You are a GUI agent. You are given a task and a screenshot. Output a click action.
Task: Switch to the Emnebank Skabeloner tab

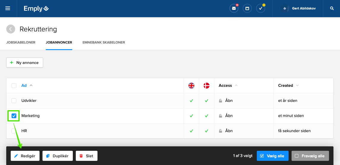(x=104, y=42)
